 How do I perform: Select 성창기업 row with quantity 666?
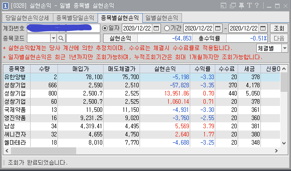coord(141,85)
